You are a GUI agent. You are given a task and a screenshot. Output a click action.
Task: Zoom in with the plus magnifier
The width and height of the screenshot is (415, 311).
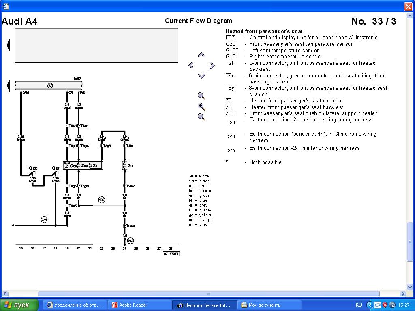click(x=201, y=107)
